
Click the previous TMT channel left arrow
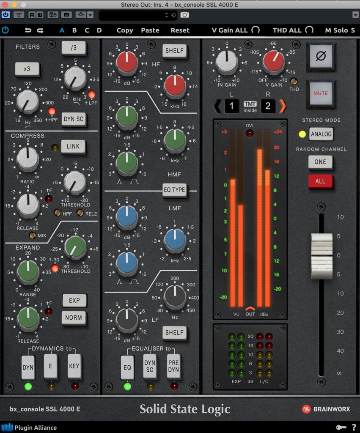(218, 106)
